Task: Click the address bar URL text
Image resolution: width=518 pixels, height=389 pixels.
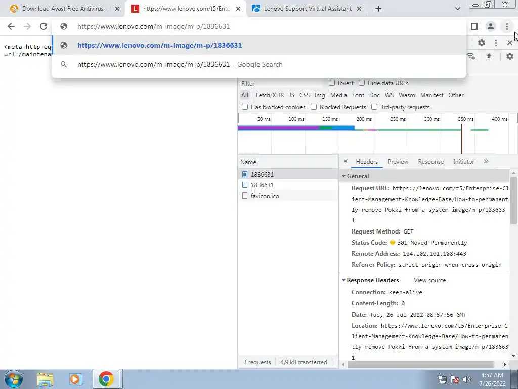Action: (x=153, y=26)
